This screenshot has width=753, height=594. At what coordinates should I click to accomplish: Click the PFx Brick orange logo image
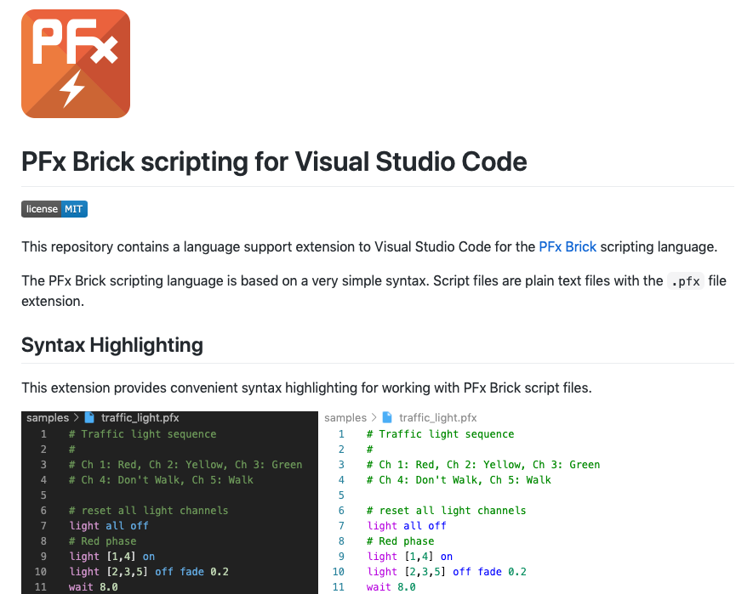[76, 64]
